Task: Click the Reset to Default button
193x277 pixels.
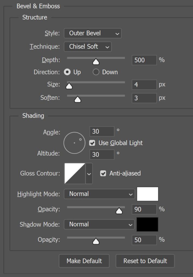Action: point(145,261)
